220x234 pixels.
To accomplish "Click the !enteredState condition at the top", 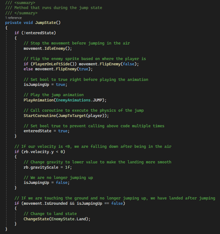I will [x=39, y=33].
